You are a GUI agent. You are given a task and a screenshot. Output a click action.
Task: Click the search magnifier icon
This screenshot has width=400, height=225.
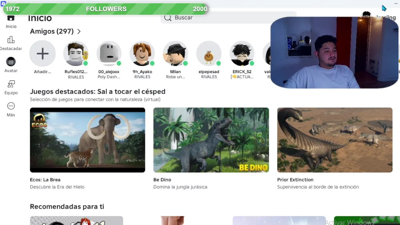(x=168, y=18)
